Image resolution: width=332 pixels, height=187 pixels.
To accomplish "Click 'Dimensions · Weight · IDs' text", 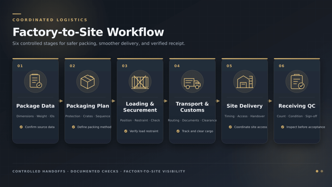I will coord(35,116).
